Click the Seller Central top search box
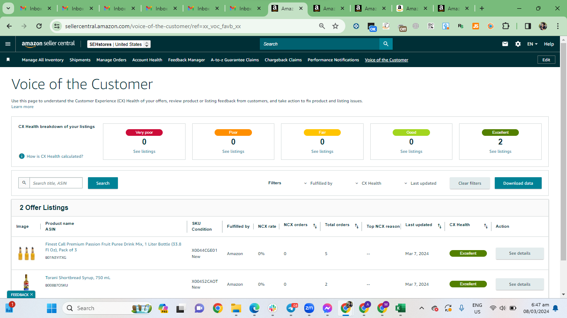Screen dimensions: 567x318 pyautogui.click(x=320, y=44)
